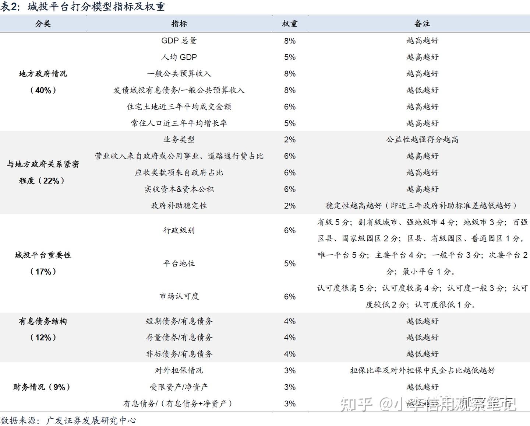530x426 pixels.
Task: Select the 业务类型 indicator cell
Action: (179, 140)
